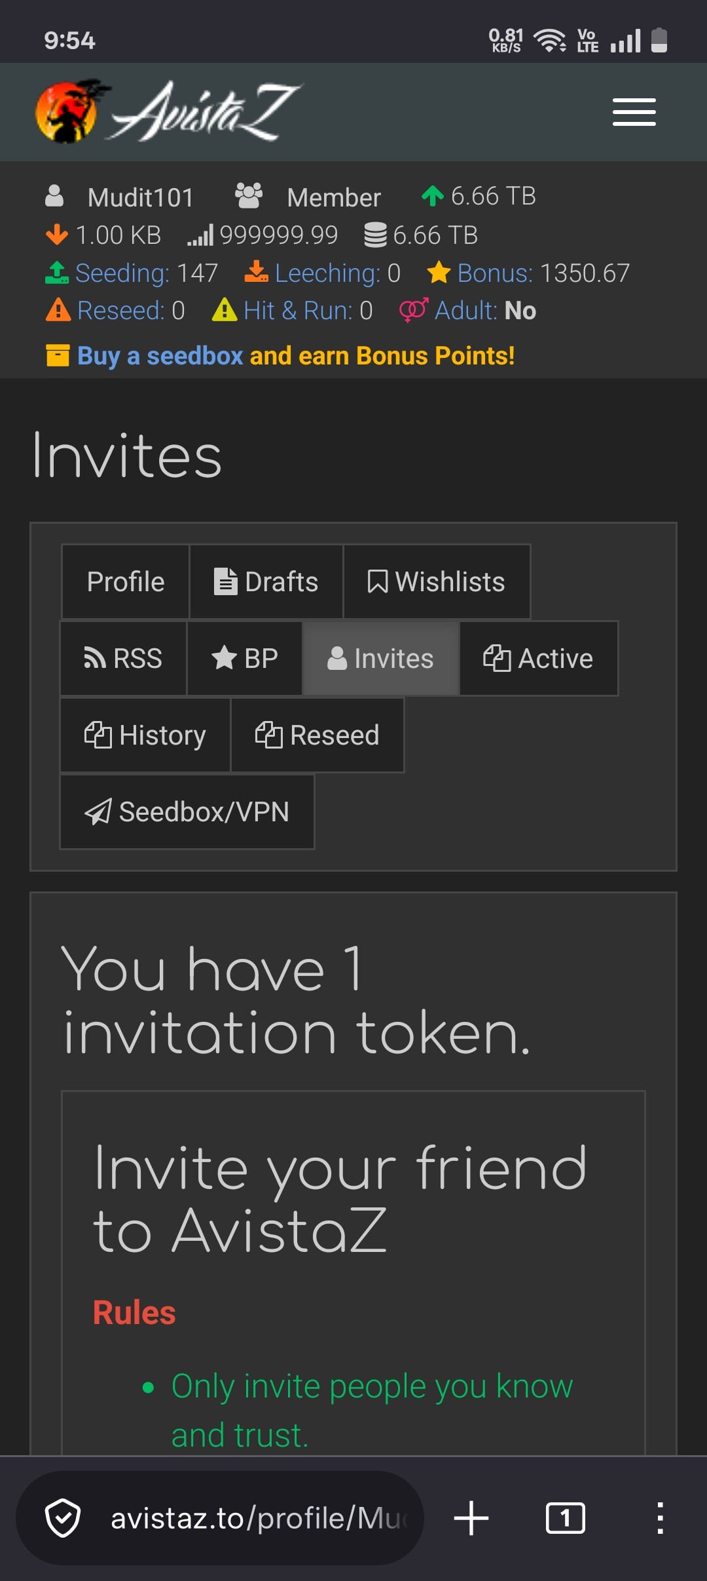Open the Bonus points link
707x1581 pixels.
pyautogui.click(x=494, y=273)
